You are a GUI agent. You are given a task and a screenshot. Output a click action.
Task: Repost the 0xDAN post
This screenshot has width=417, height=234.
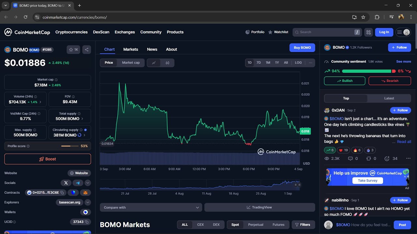(x=371, y=159)
